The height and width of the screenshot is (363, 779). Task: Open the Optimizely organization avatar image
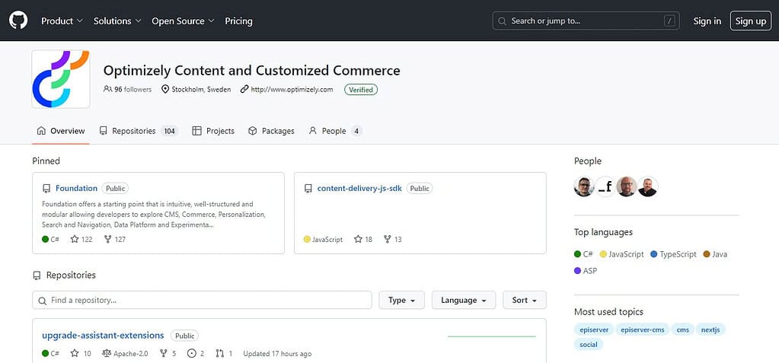[x=61, y=79]
